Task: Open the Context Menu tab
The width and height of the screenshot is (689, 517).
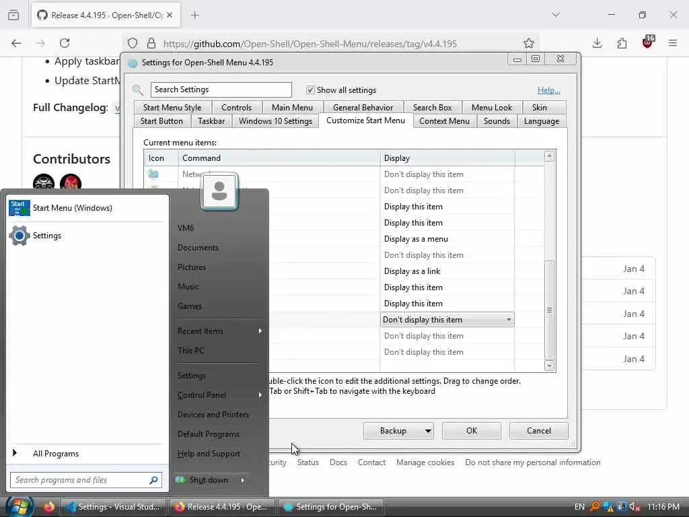Action: pos(444,121)
